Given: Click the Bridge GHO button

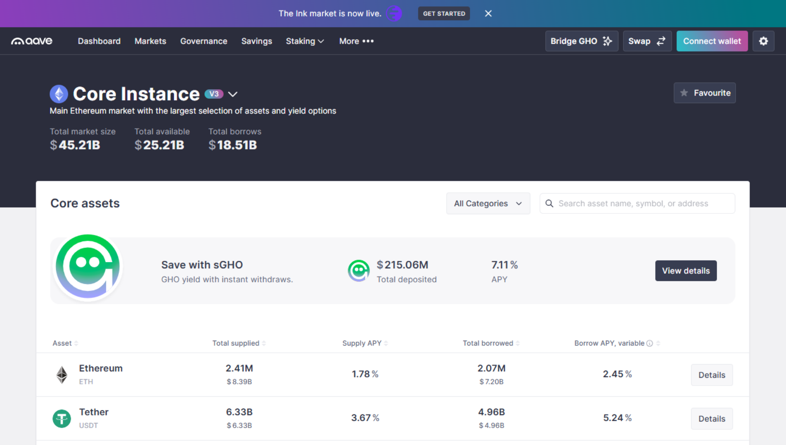Looking at the screenshot, I should coord(581,41).
